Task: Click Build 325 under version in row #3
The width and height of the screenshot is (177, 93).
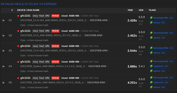Action: [141, 53]
